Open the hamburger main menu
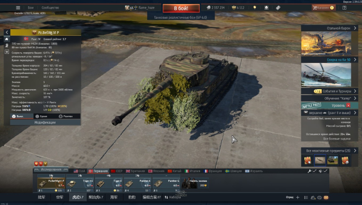 (x=18, y=7)
